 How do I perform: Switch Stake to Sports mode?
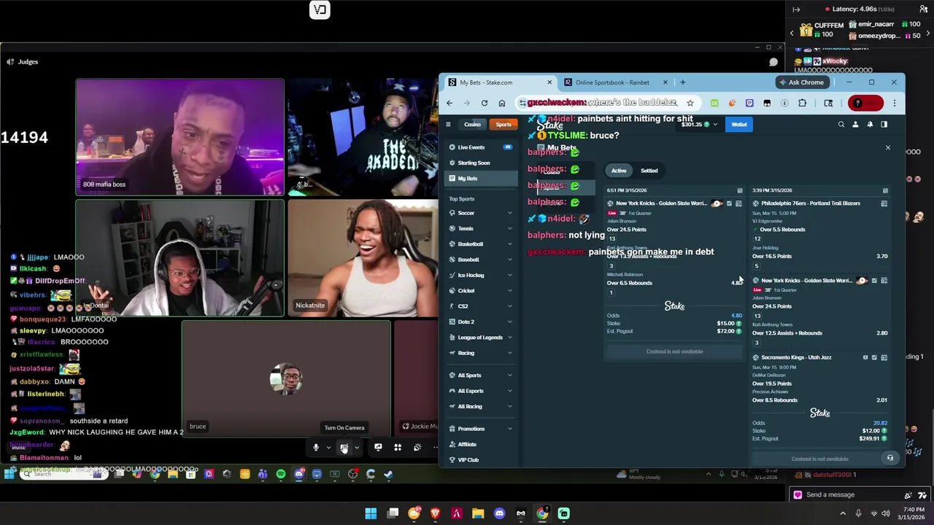point(503,125)
